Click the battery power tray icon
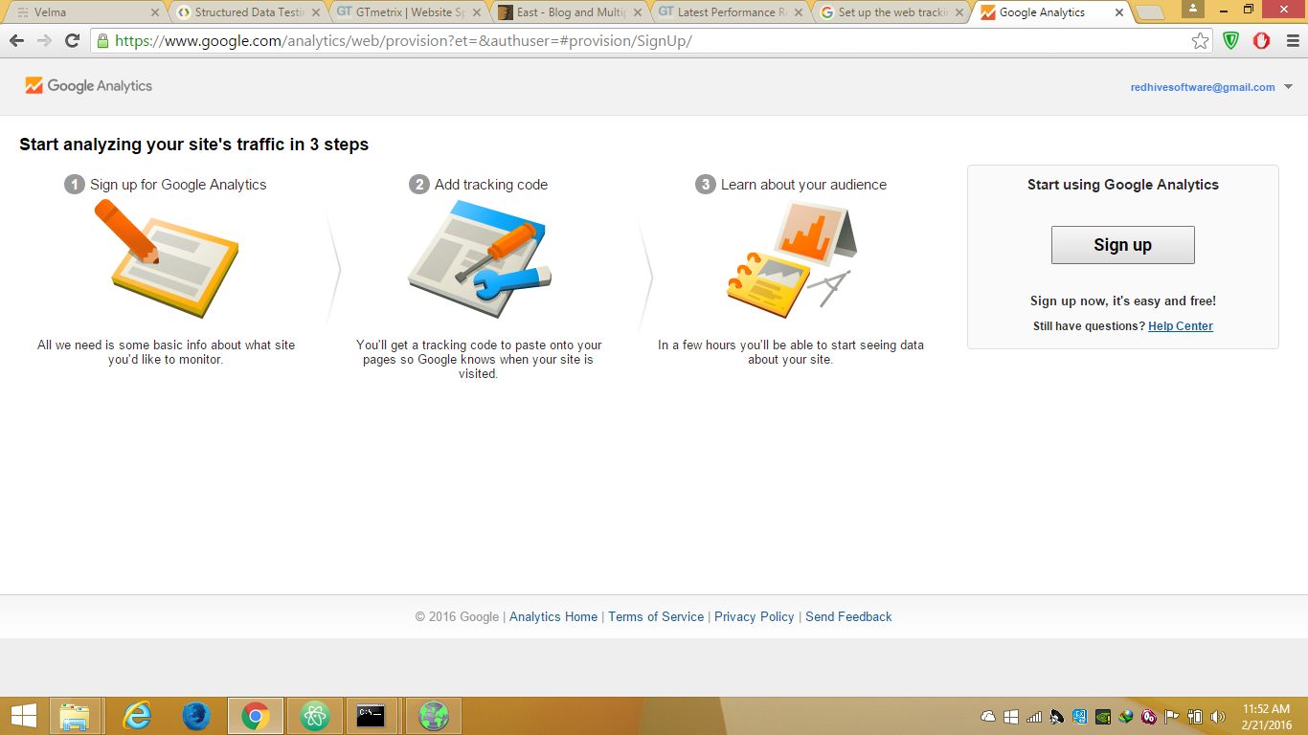 1194,717
